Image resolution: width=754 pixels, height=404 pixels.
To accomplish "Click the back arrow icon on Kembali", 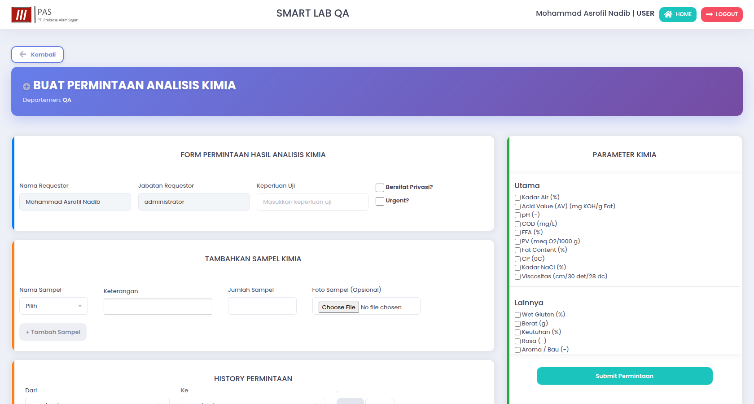I will [x=23, y=54].
